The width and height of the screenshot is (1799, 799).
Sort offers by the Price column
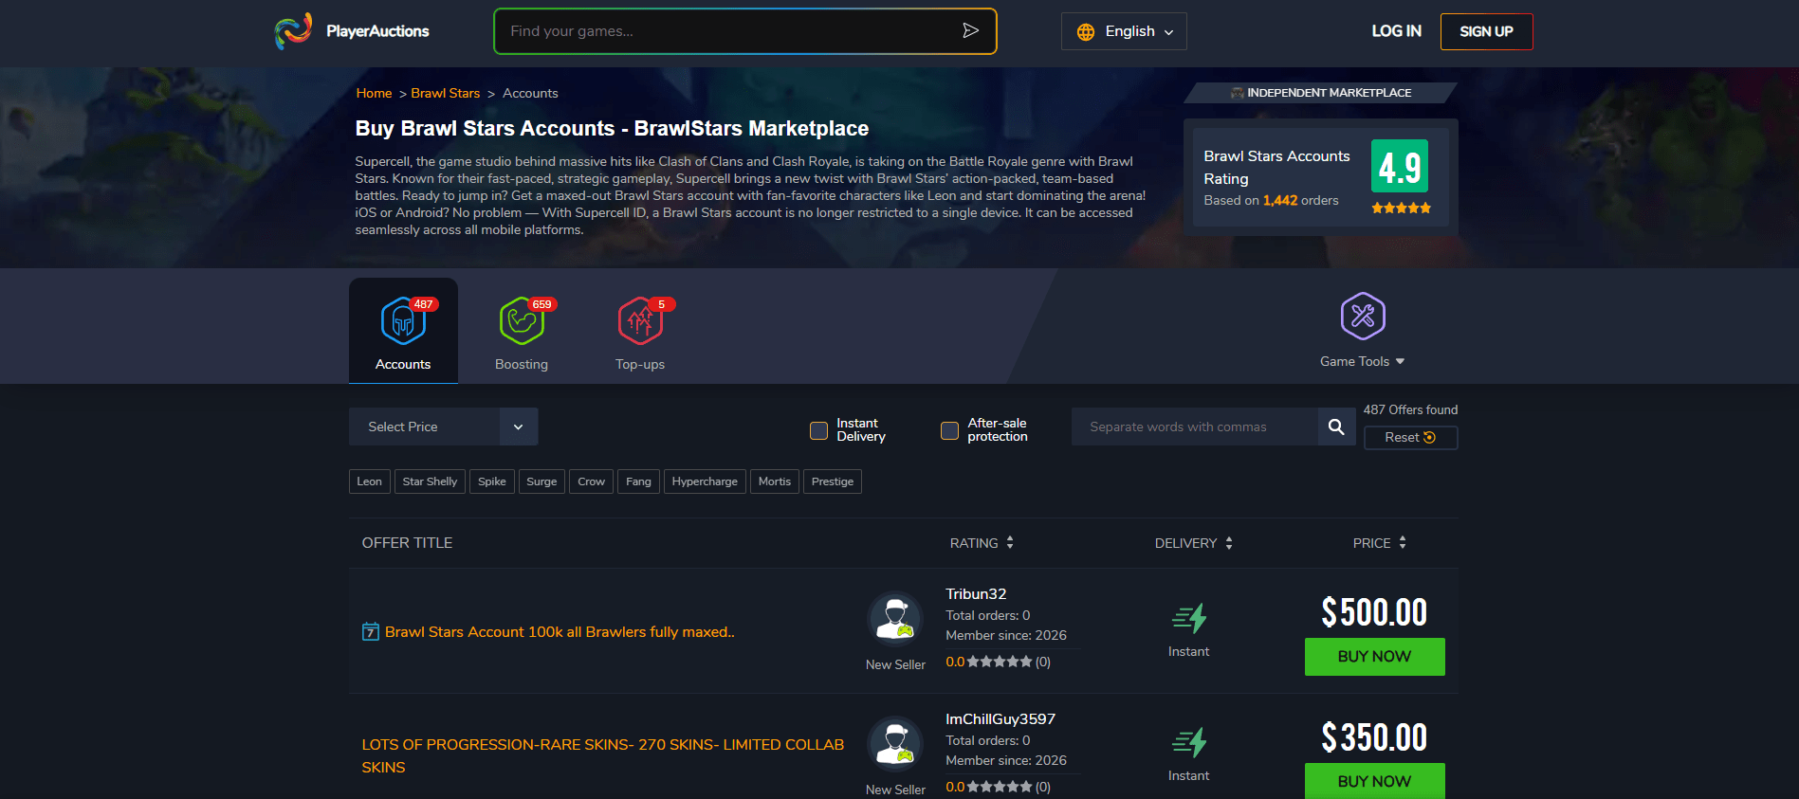[x=1379, y=543]
